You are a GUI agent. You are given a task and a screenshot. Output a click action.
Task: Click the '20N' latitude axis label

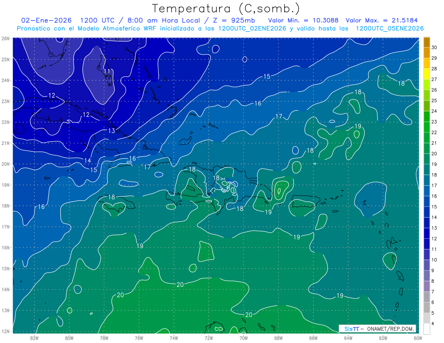[x=6, y=164]
